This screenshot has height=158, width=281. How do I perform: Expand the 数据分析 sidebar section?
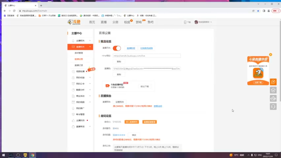tap(90, 90)
